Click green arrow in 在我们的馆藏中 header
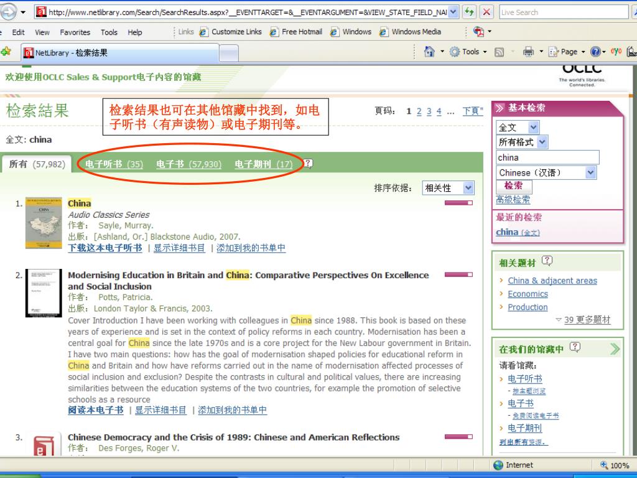The image size is (637, 478). pos(615,349)
